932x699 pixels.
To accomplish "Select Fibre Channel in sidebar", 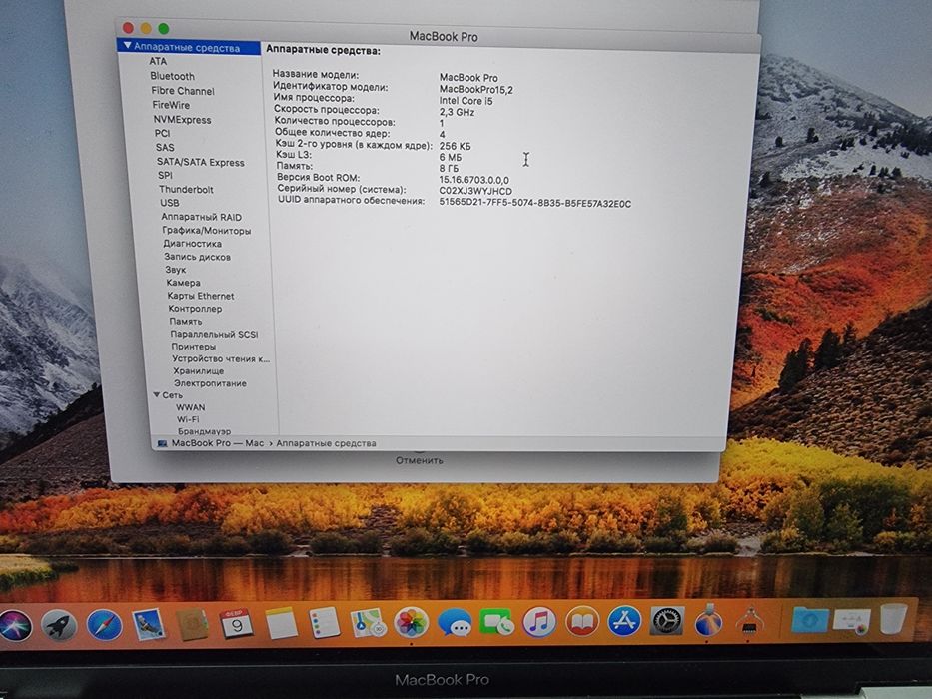I will [183, 91].
